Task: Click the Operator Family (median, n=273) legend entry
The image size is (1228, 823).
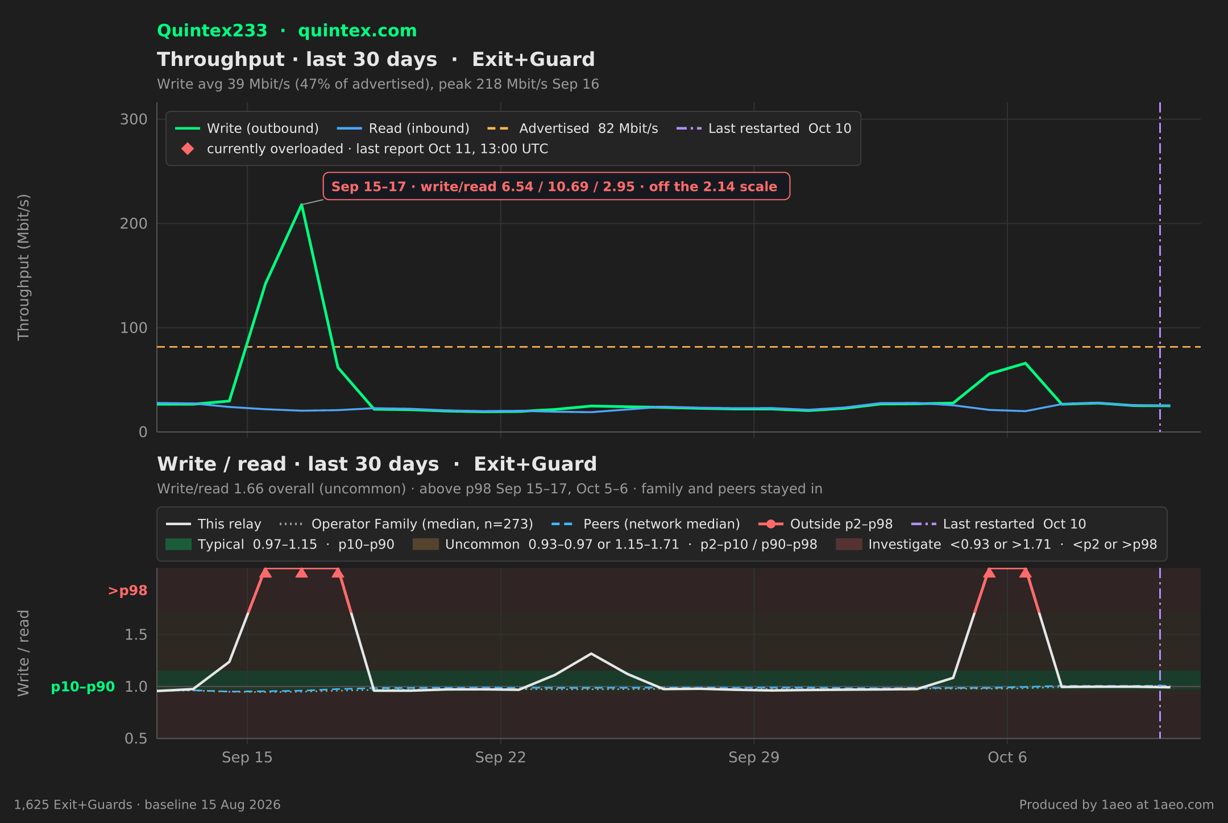Action: [406, 524]
